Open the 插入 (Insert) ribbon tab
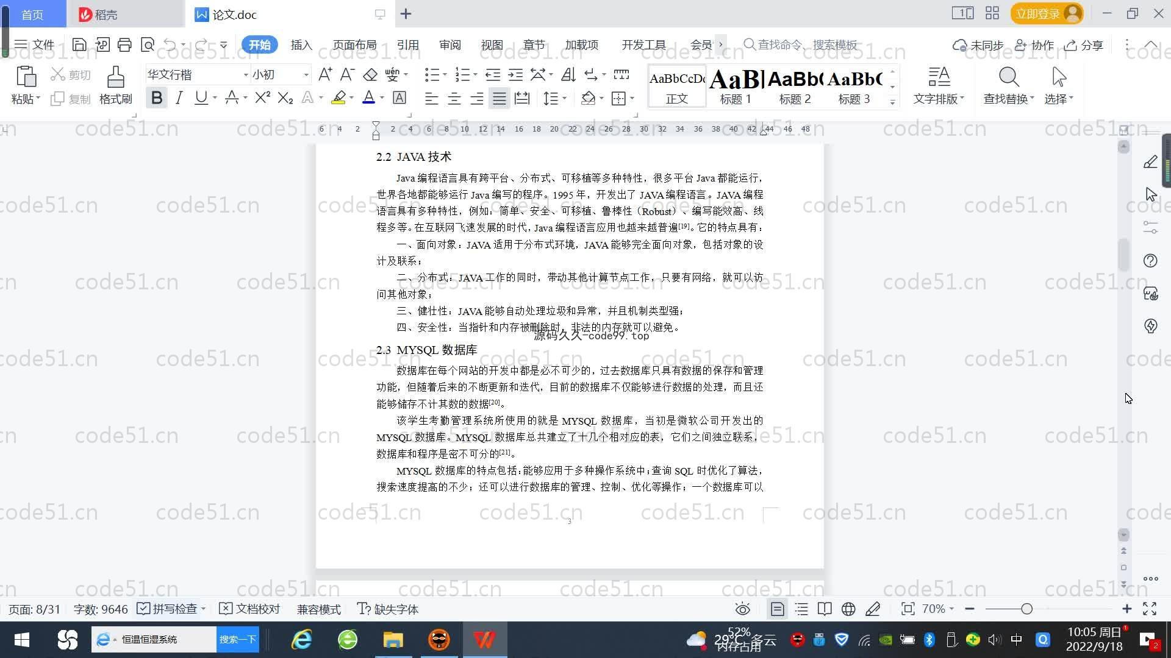The image size is (1171, 658). [301, 45]
